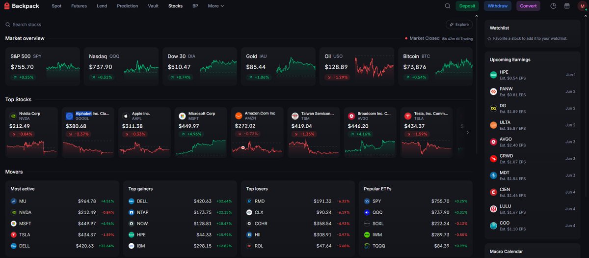Click CIEN icon in Upcoming Earnings
This screenshot has height=258, width=589.
[x=493, y=192]
